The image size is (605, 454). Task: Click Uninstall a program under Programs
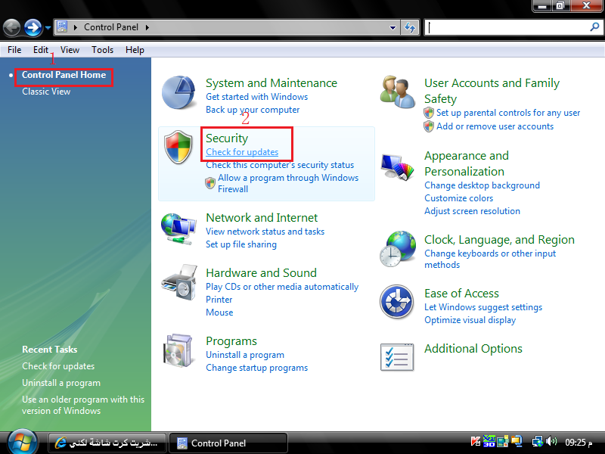pos(245,355)
